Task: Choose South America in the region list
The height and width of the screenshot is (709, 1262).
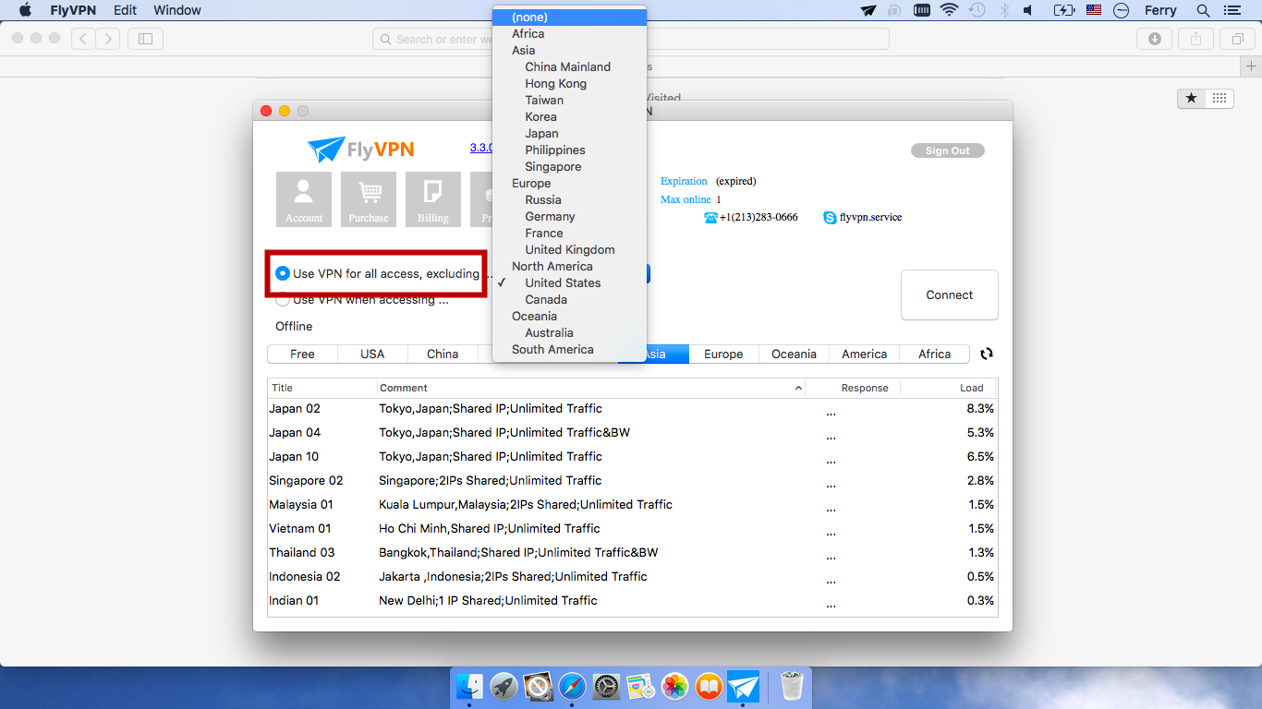Action: click(569, 349)
